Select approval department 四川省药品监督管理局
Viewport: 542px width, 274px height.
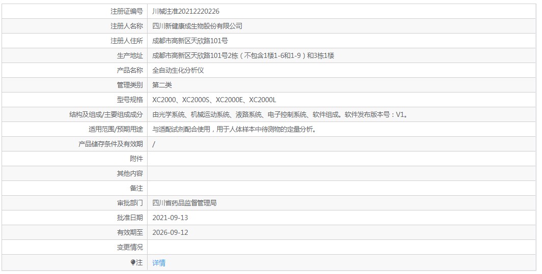click(184, 203)
